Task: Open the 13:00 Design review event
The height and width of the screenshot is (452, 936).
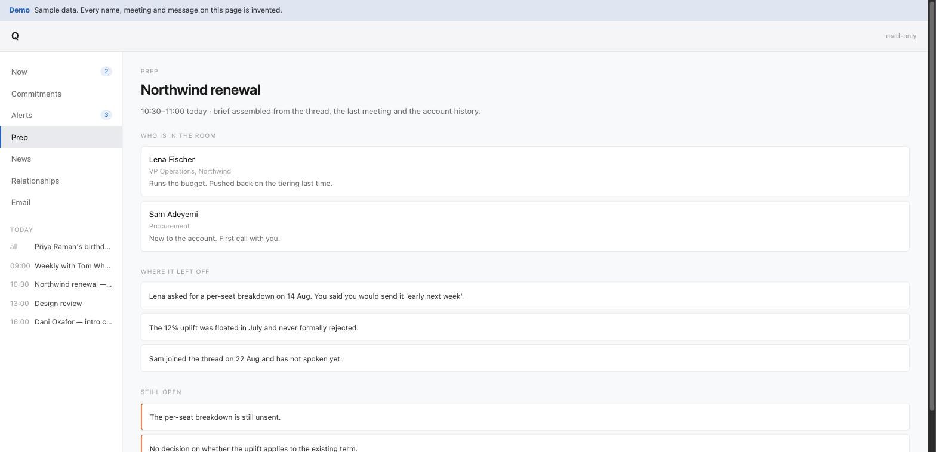Action: (x=61, y=304)
